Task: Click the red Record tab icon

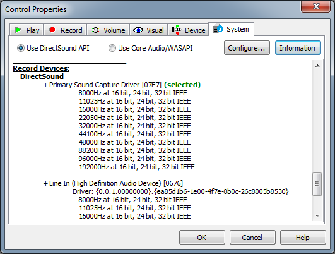Action: point(52,30)
